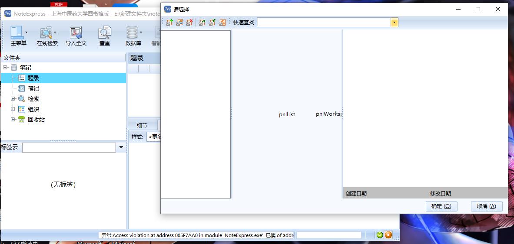Click the PDF desktop icon behind NoteExpress

(x=59, y=5)
